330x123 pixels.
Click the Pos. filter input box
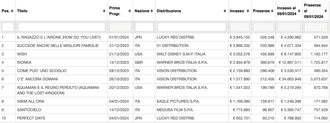click(x=8, y=27)
